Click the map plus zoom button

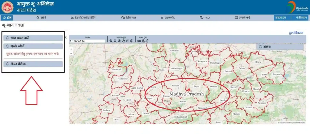click(x=71, y=49)
